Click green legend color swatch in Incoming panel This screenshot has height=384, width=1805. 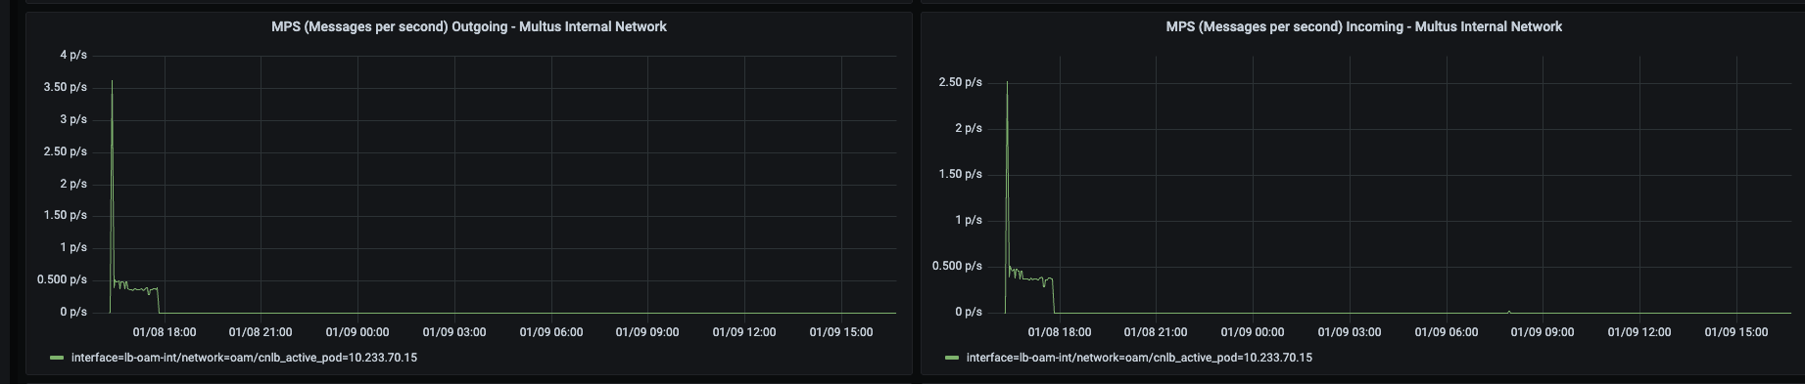point(952,359)
